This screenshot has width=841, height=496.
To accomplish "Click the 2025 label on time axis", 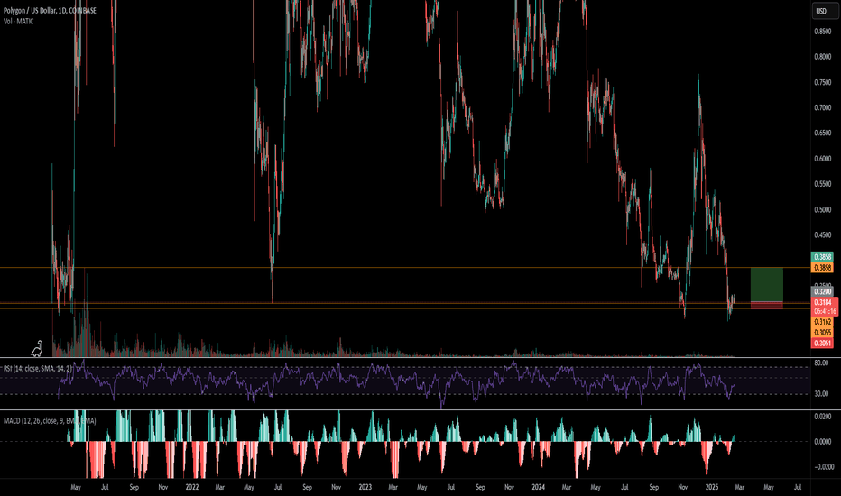I will pyautogui.click(x=712, y=487).
